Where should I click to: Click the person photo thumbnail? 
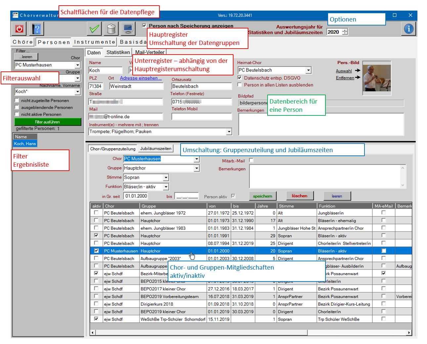[377, 78]
